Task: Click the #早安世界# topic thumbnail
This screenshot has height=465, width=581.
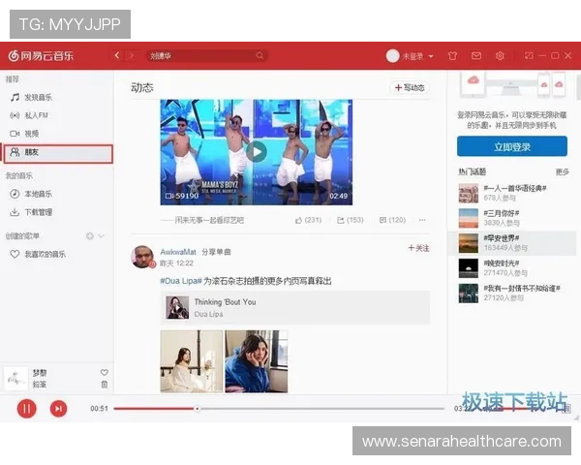Action: tap(469, 243)
